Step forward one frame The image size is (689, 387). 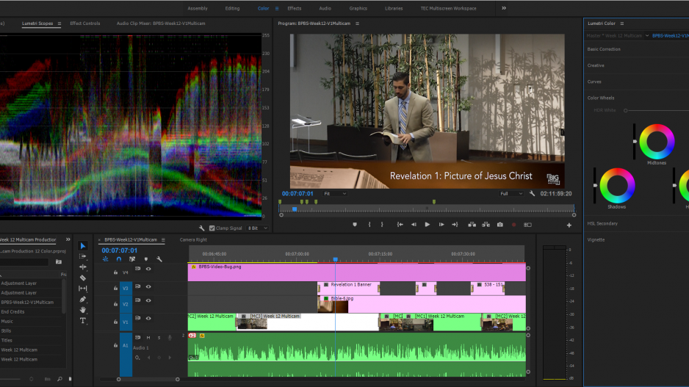click(x=441, y=225)
